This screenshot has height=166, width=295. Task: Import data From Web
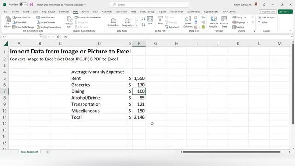[x=20, y=22]
